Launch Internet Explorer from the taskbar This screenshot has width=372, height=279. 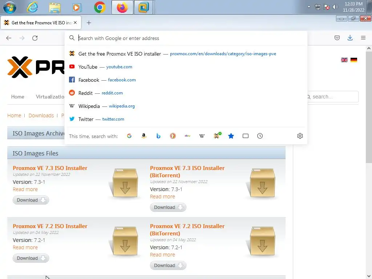(x=32, y=7)
